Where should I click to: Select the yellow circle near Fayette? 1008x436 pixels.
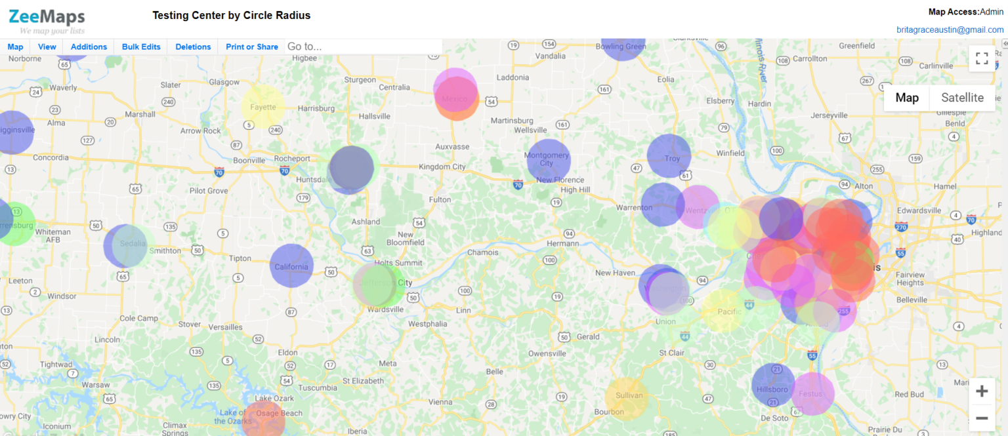(x=262, y=106)
